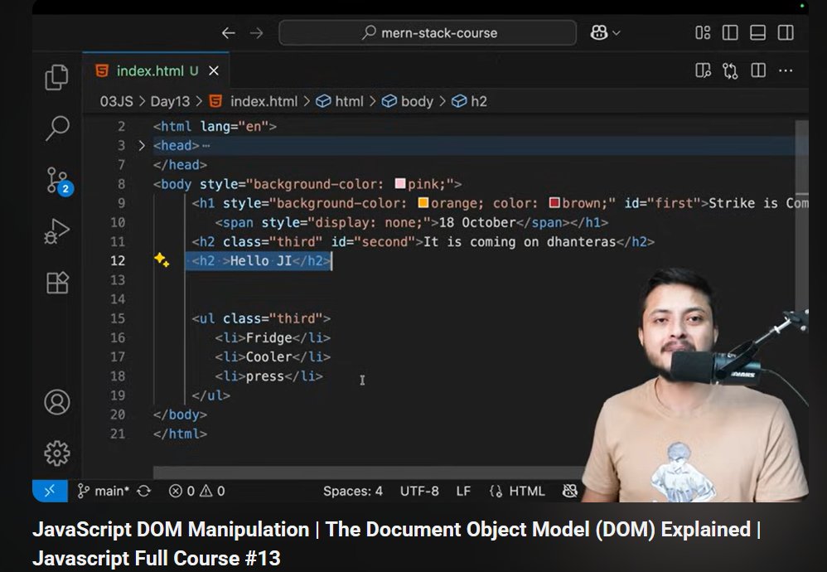Toggle the Primary Side Bar
Screen dimensions: 827x572
[x=730, y=32]
